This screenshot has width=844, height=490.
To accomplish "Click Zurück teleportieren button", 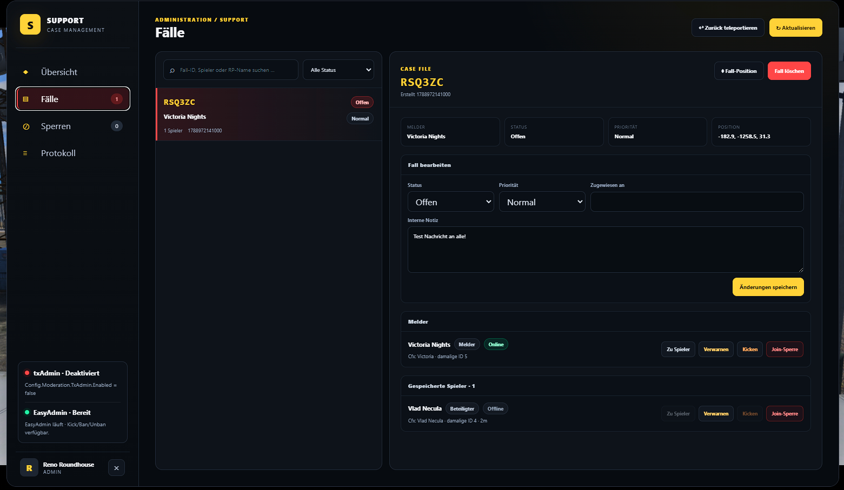I will [728, 28].
